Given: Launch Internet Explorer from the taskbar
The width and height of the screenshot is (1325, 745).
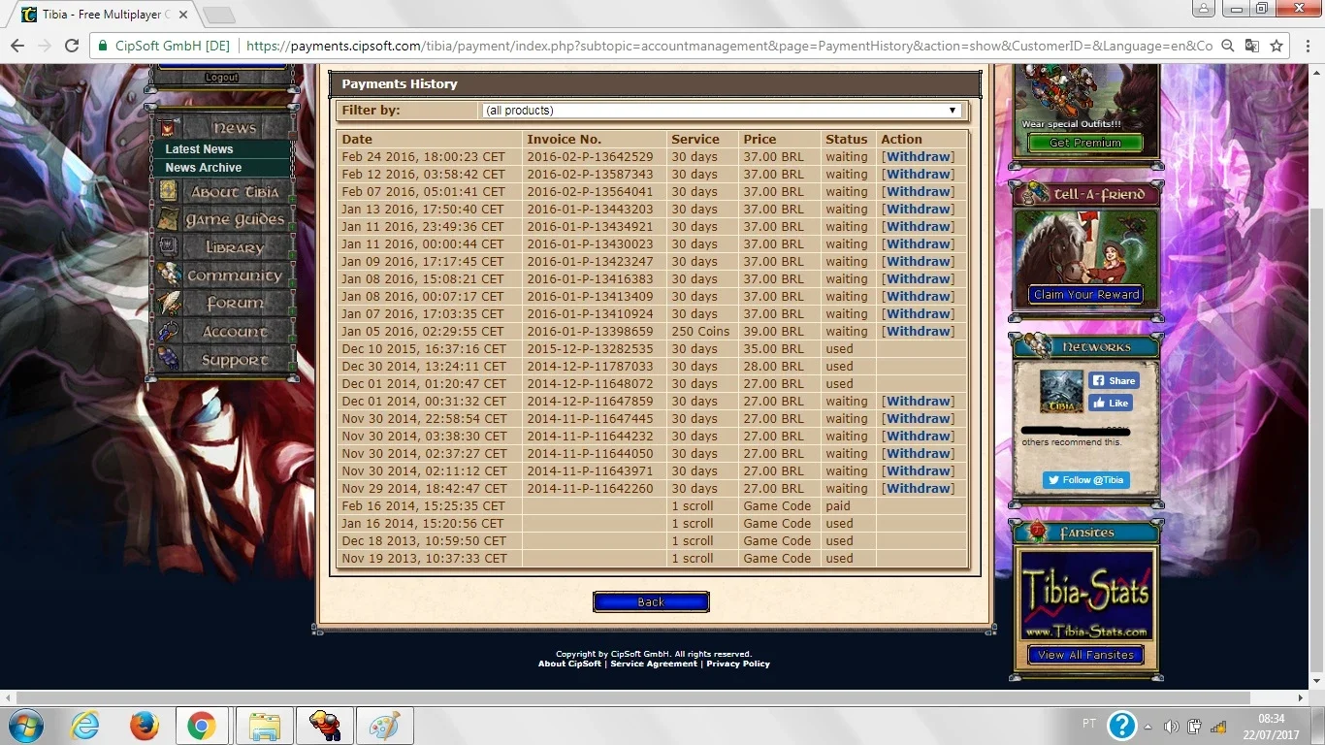Looking at the screenshot, I should click(x=85, y=726).
